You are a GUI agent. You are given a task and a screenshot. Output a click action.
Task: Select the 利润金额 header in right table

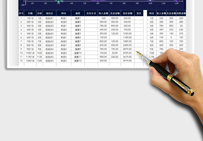(x=181, y=13)
